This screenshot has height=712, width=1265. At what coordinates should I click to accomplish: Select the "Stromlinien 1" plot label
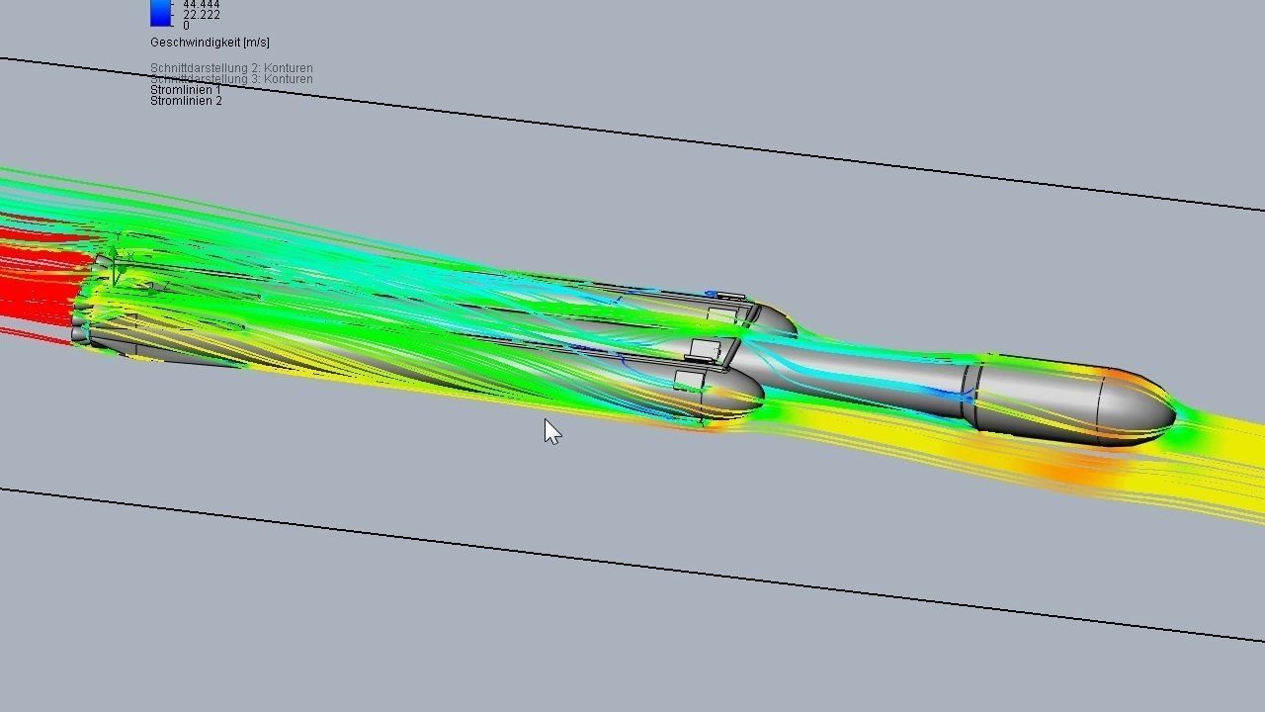(186, 90)
